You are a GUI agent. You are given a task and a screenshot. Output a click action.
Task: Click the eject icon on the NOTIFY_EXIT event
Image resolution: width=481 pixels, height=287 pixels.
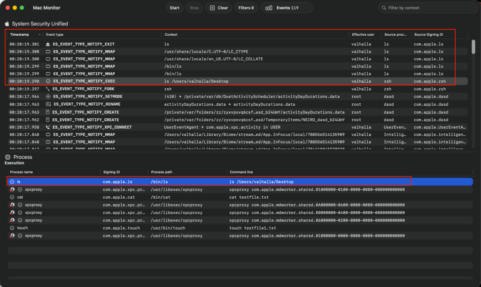[48, 44]
